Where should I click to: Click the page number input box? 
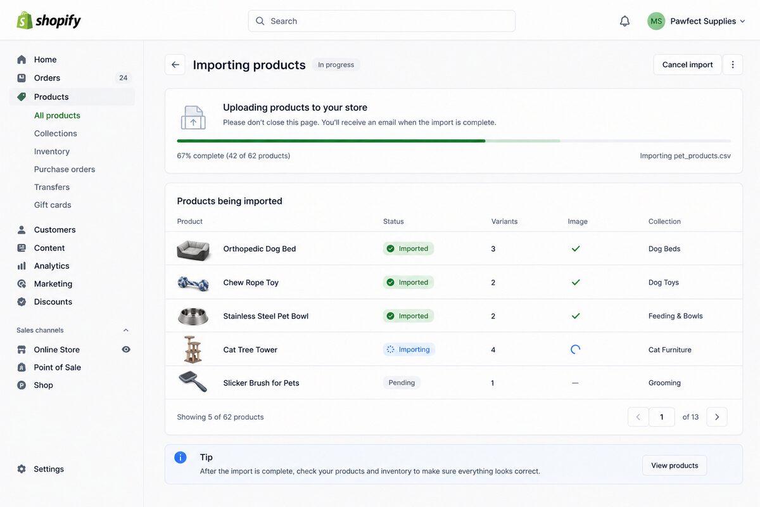pos(662,417)
